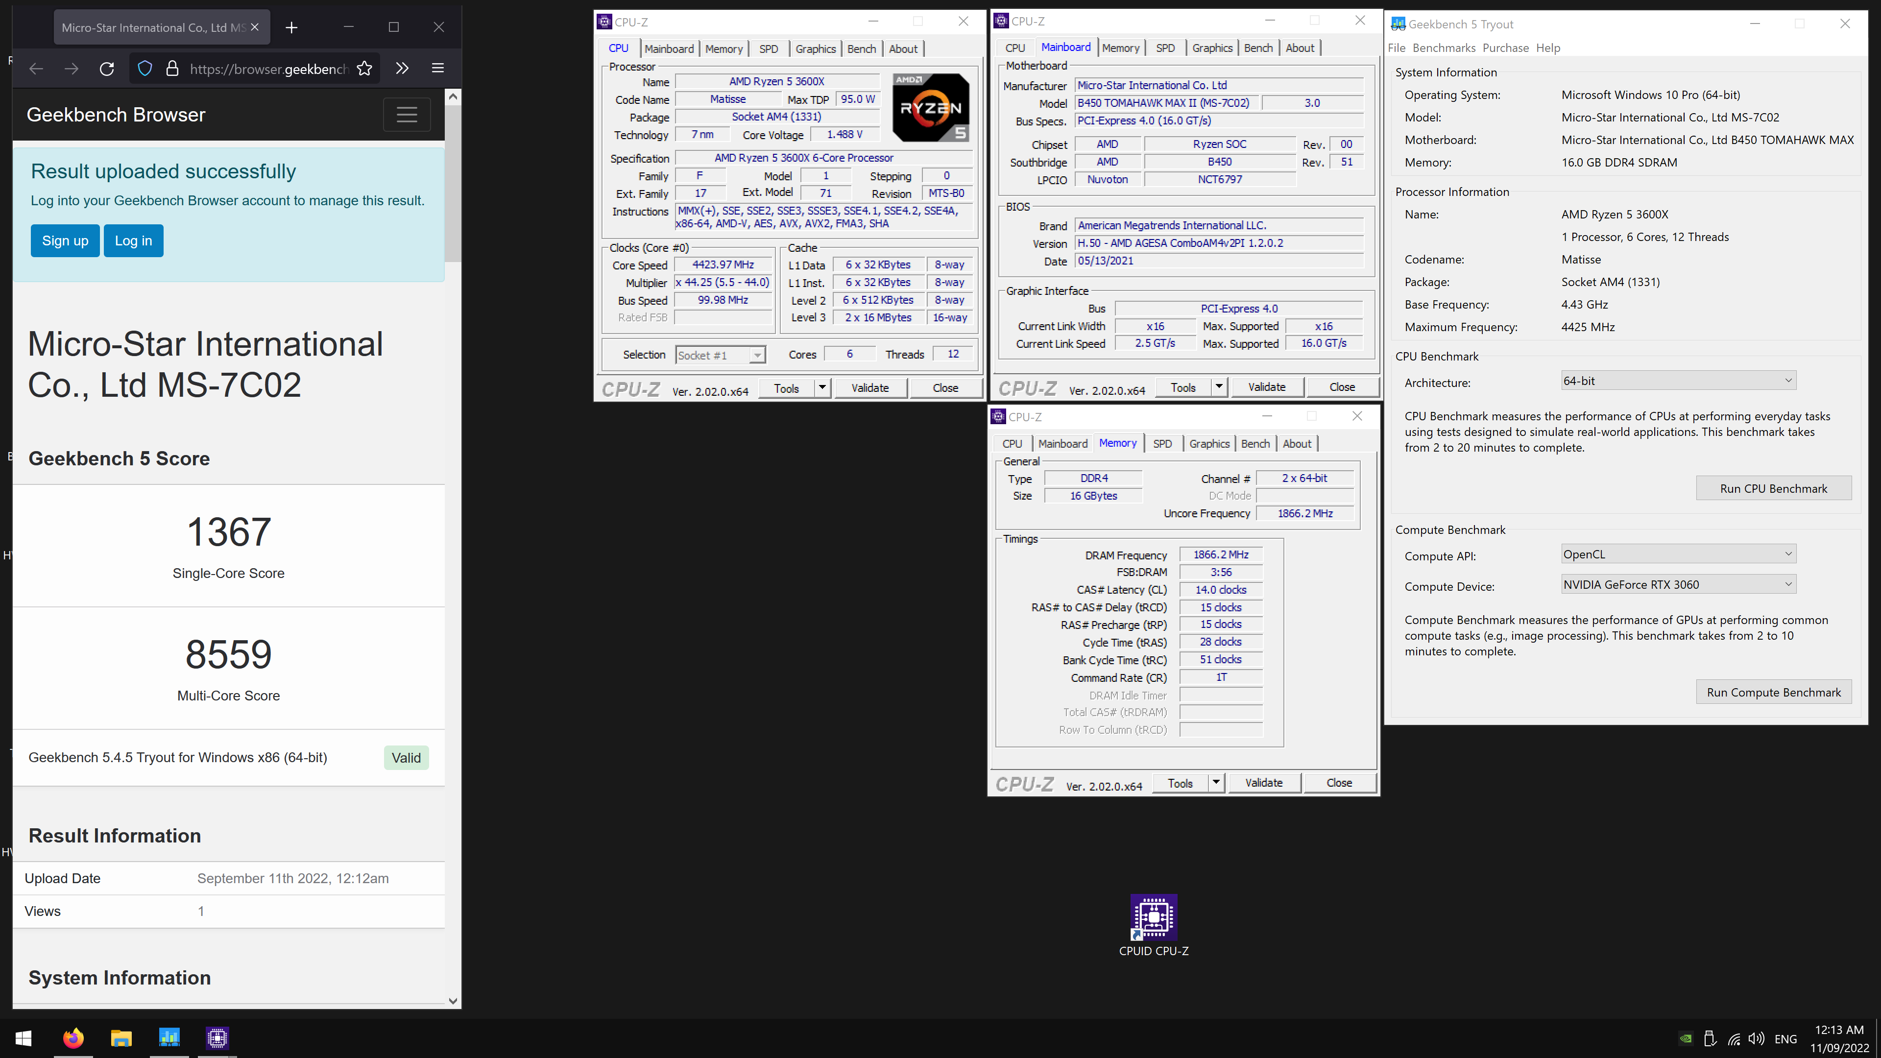Open Geekbench Benchmarks menu
1881x1058 pixels.
coord(1444,48)
